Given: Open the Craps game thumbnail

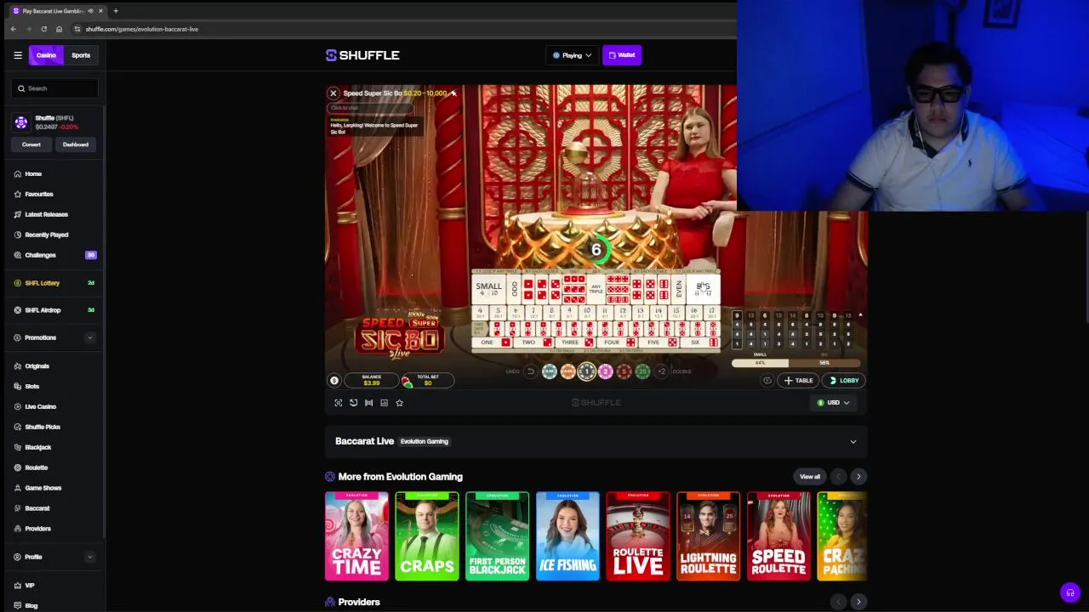Looking at the screenshot, I should pos(427,536).
